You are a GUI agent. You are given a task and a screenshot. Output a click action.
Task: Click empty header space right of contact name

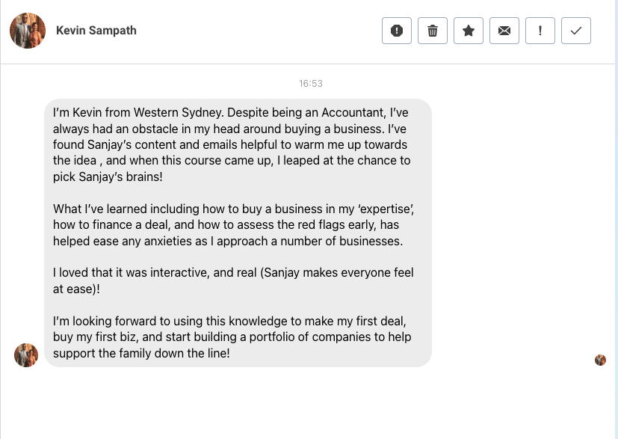click(x=262, y=31)
